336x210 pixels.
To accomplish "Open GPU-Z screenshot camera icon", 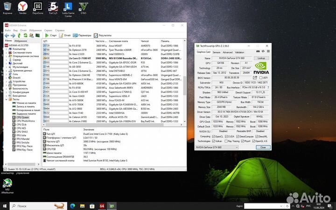I will tap(258, 51).
